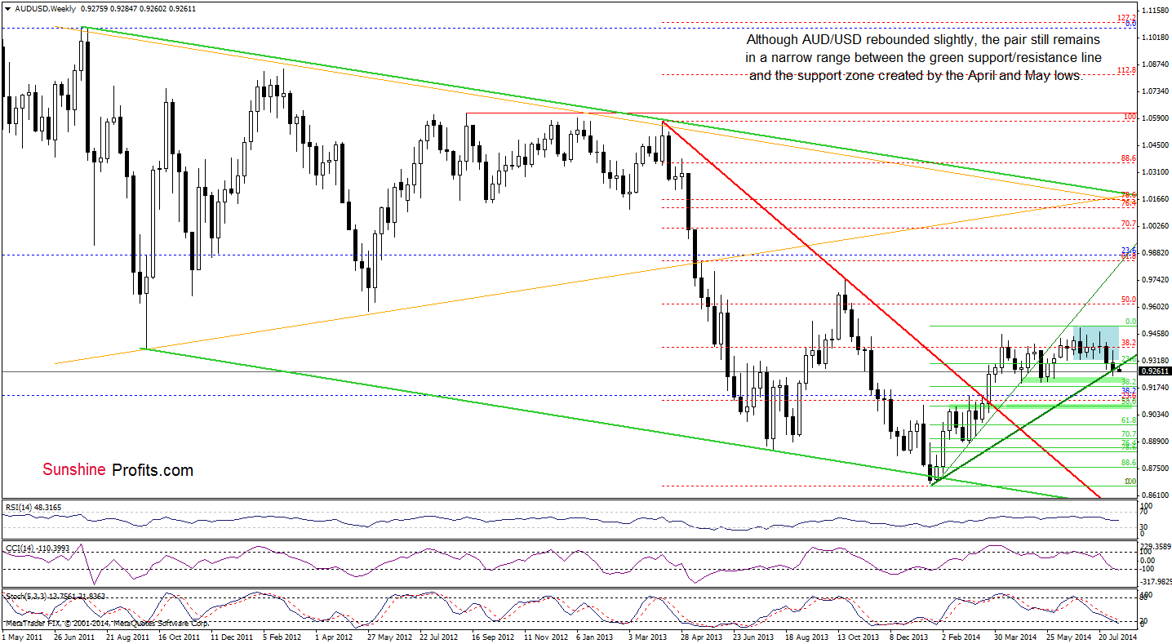The height and width of the screenshot is (644, 1172).
Task: Click the 0.98820 price axis label
Action: 1156,253
